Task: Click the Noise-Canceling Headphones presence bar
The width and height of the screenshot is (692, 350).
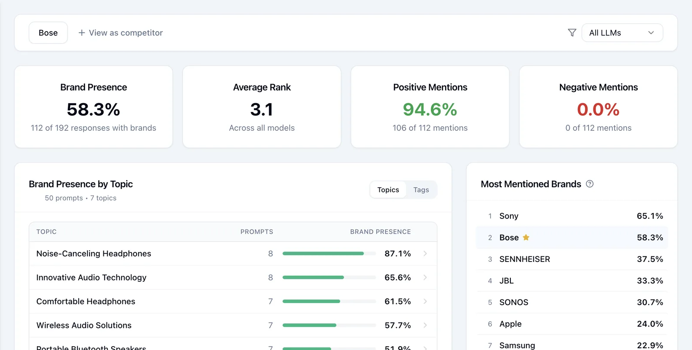Action: 329,253
